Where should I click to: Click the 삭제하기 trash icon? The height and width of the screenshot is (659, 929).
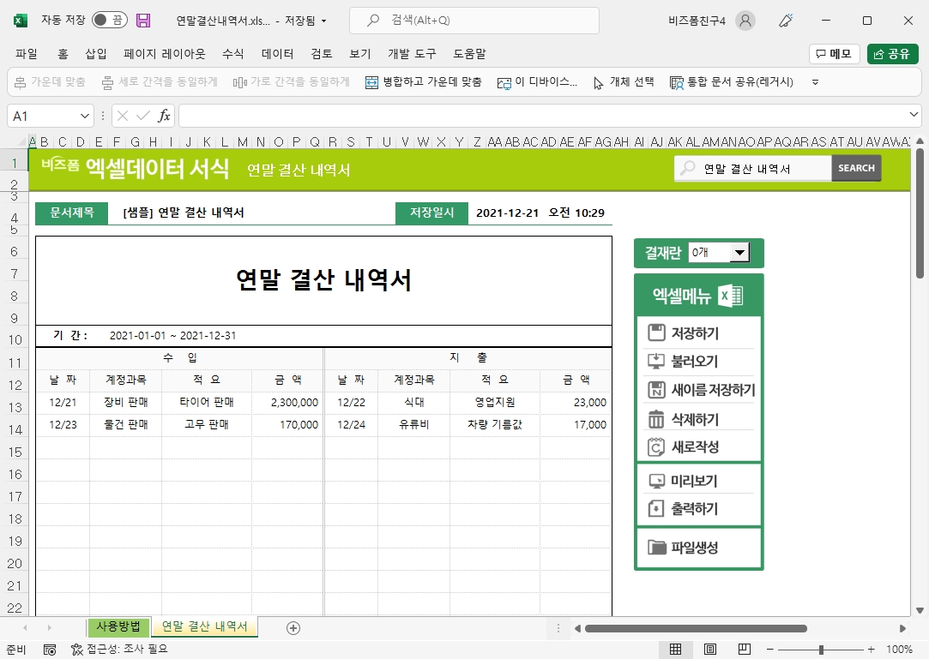[x=656, y=419]
